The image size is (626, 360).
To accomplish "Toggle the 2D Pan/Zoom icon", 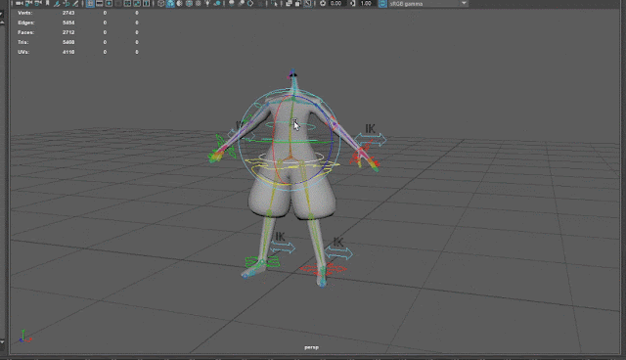I will point(67,3).
